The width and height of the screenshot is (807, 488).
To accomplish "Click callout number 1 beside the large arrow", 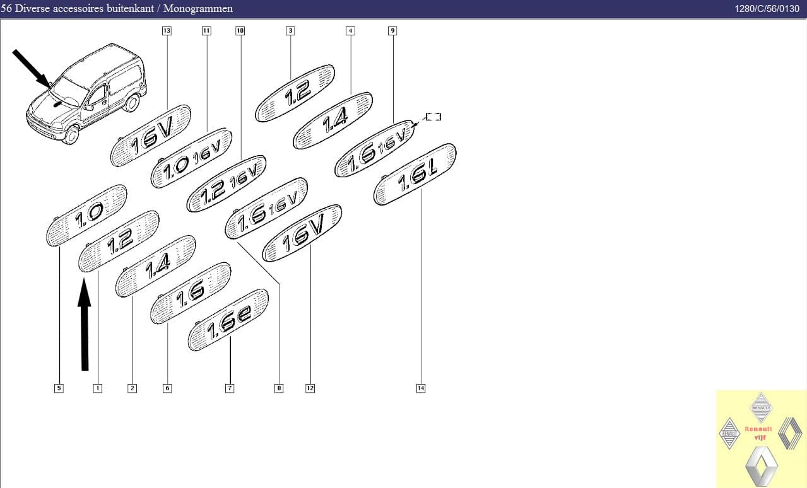I will 98,388.
